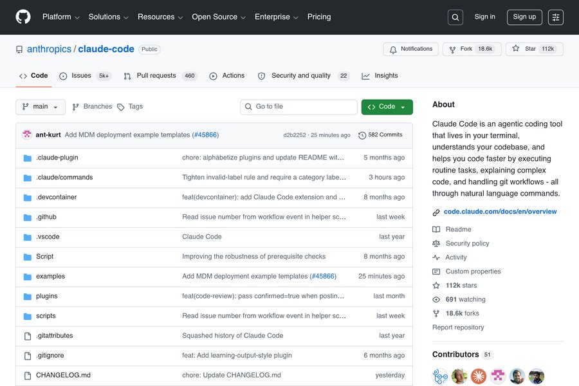This screenshot has width=579, height=386.
Task: Click inside the Go to file field
Action: (x=299, y=106)
